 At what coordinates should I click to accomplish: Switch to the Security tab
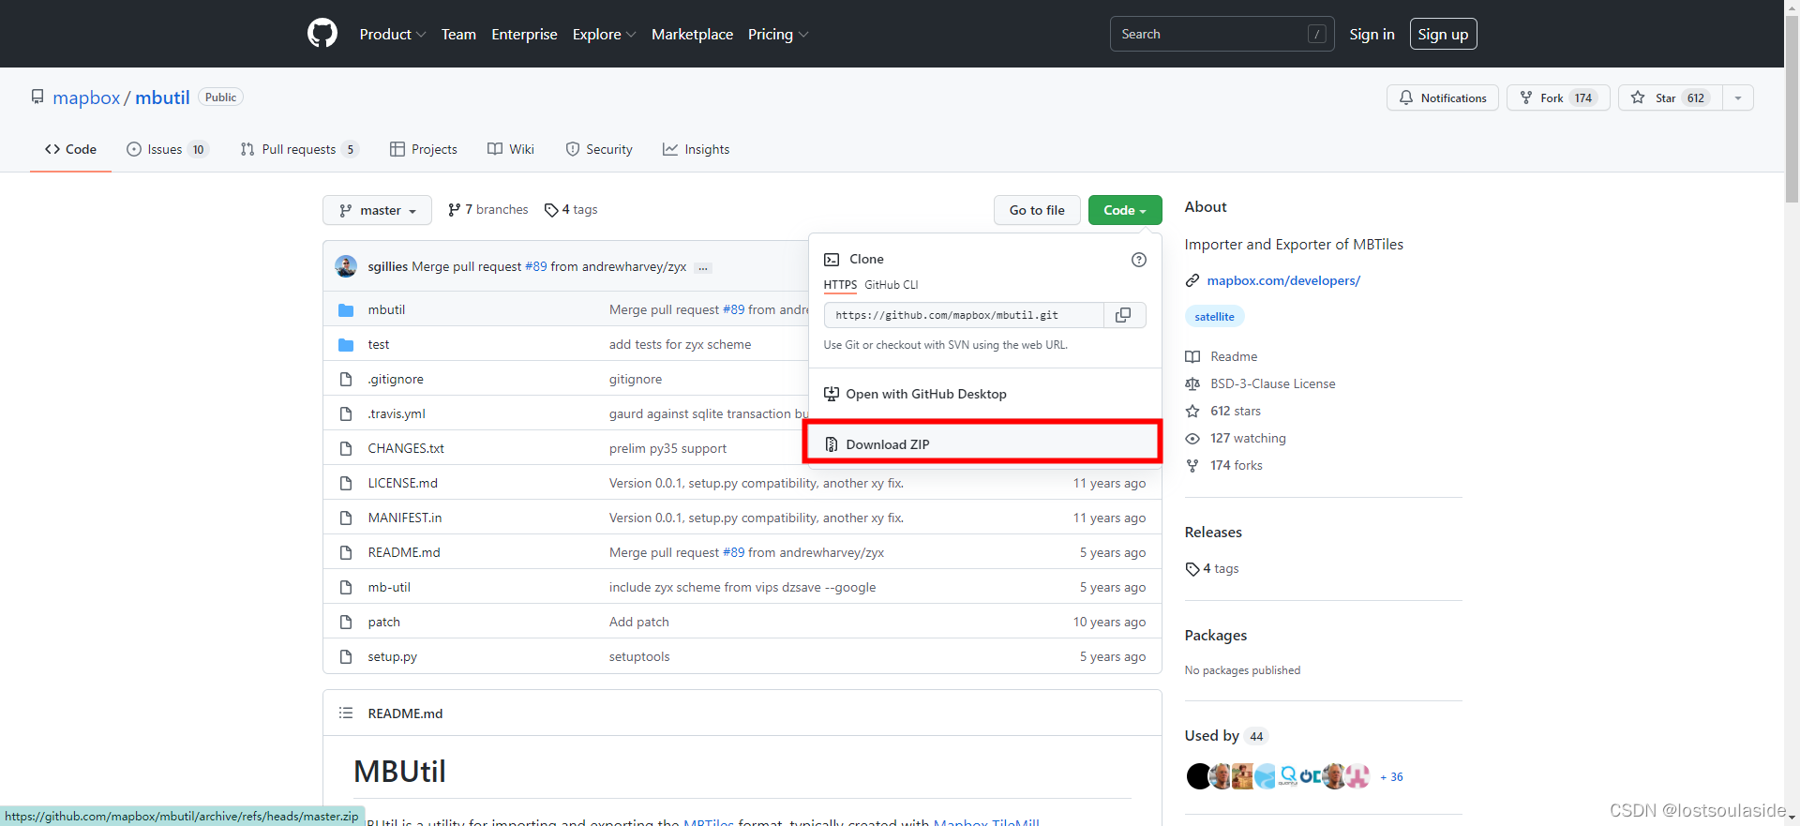(x=599, y=149)
